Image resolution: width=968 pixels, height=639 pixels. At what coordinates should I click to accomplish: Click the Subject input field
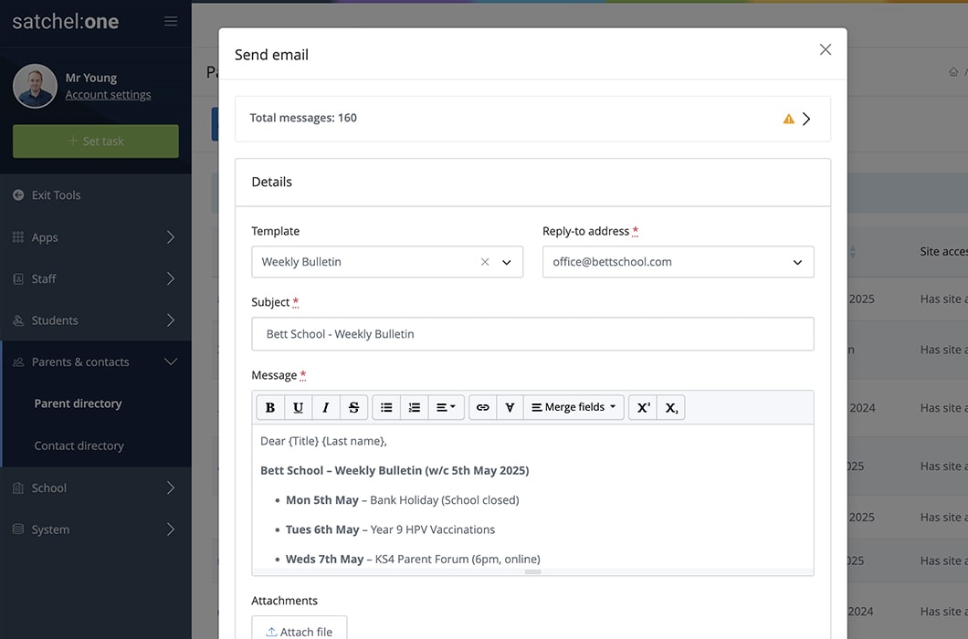[532, 334]
